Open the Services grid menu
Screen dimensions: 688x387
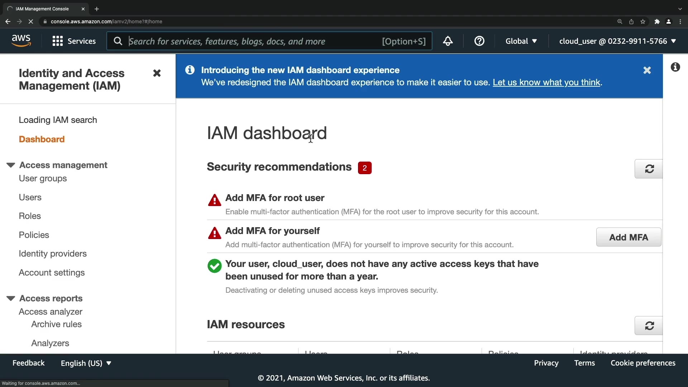click(74, 41)
